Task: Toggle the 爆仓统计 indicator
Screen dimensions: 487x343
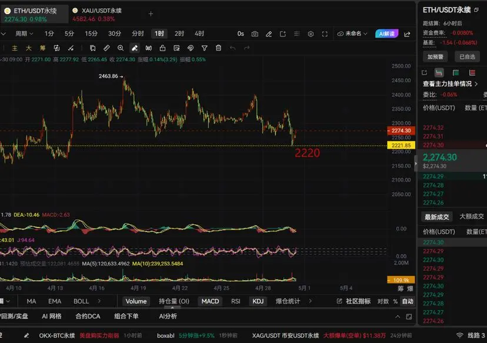Action: click(x=288, y=301)
